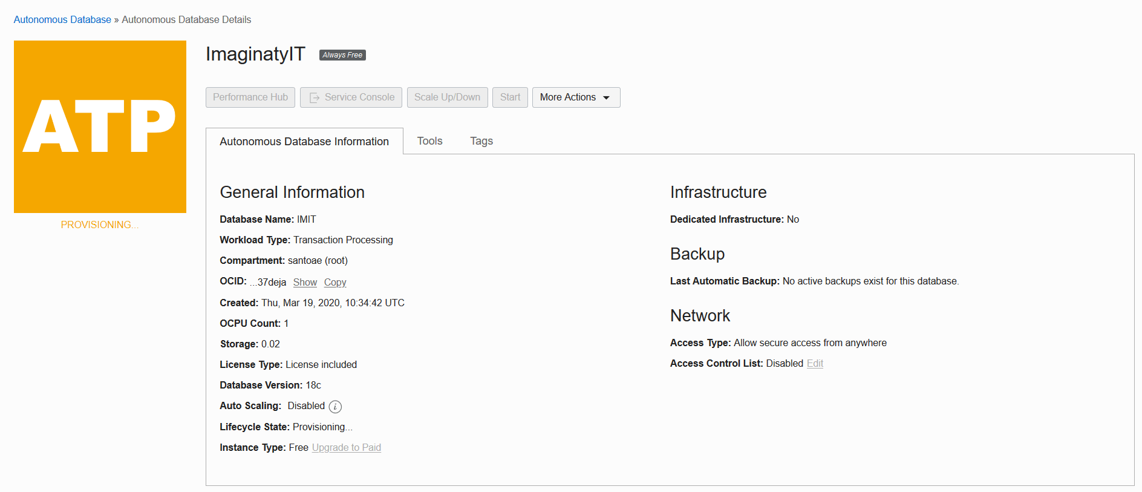Open the More Actions dropdown
1142x492 pixels.
coord(576,97)
